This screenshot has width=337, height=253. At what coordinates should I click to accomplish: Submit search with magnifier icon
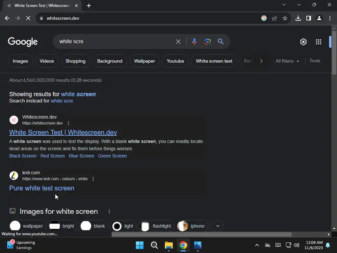pos(220,41)
